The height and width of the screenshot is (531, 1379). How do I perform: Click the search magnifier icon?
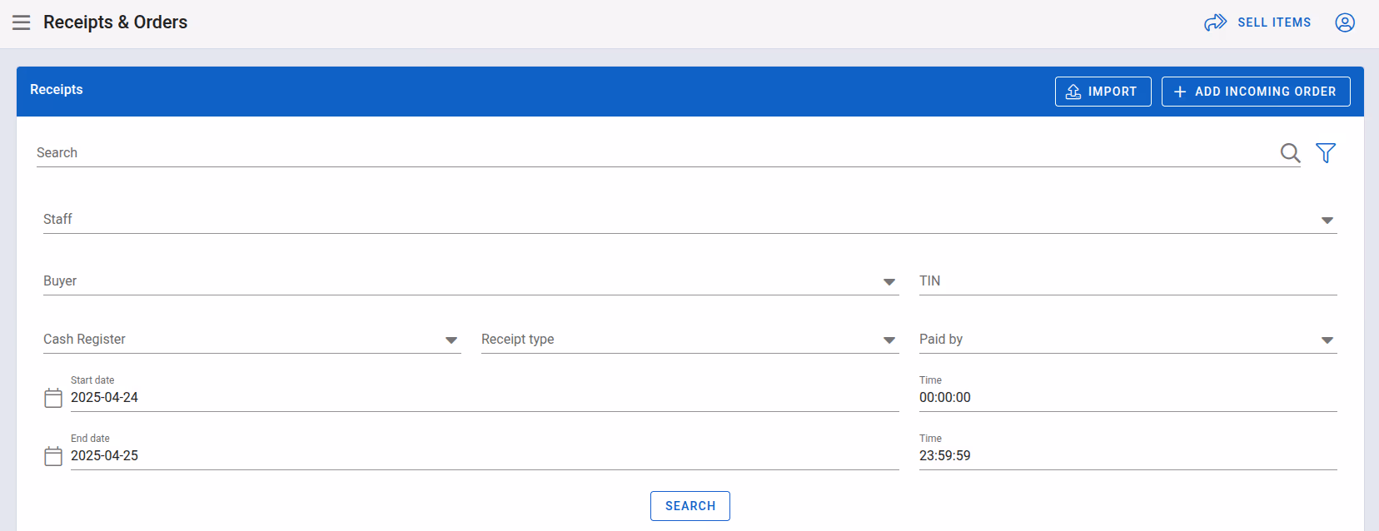pyautogui.click(x=1290, y=153)
